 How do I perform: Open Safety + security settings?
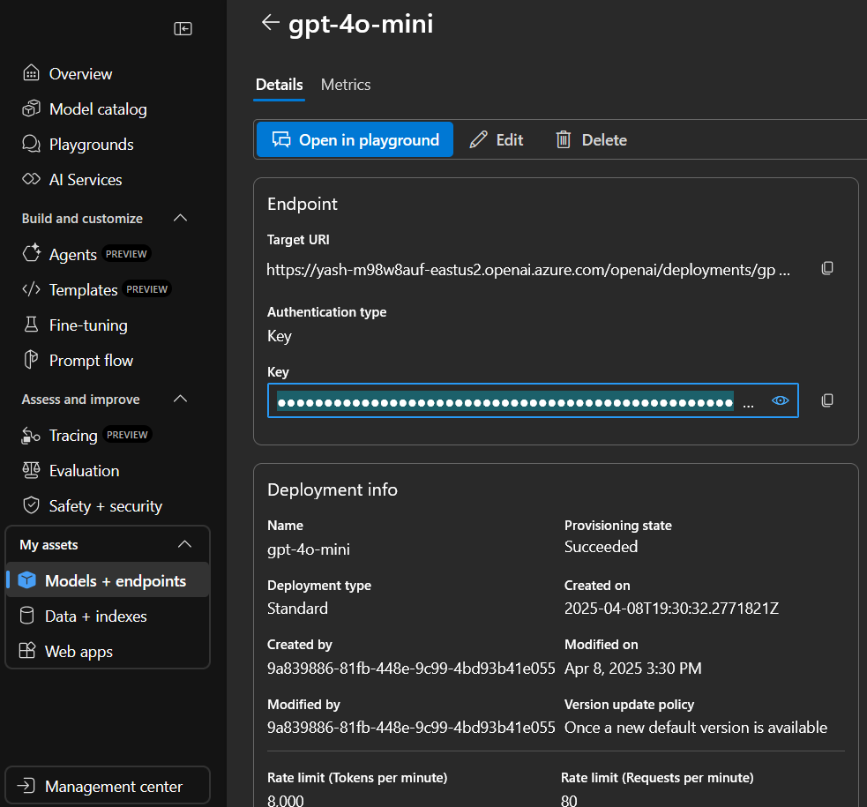pyautogui.click(x=103, y=505)
